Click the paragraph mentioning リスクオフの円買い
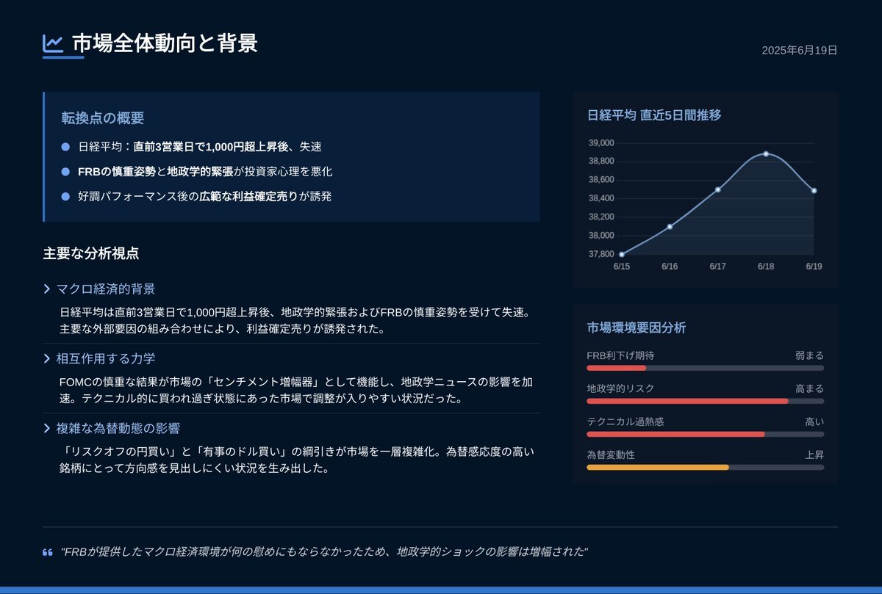The image size is (882, 594). [297, 460]
